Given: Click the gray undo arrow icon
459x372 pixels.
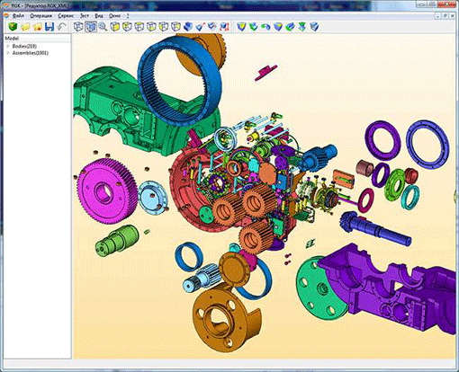Looking at the screenshot, I should [x=61, y=27].
